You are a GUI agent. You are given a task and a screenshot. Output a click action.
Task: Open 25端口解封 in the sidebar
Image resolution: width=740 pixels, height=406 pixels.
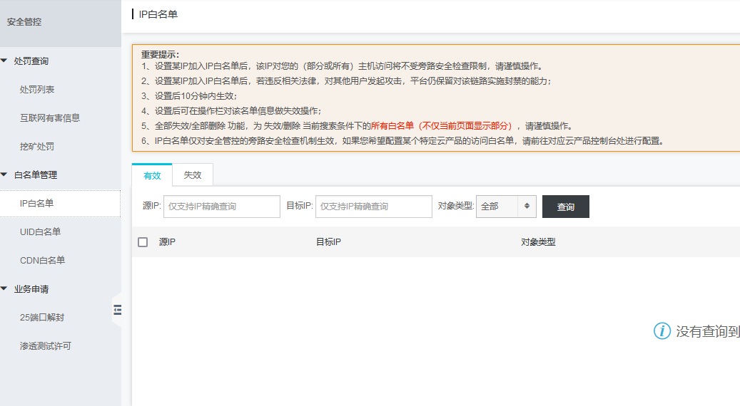(x=41, y=318)
